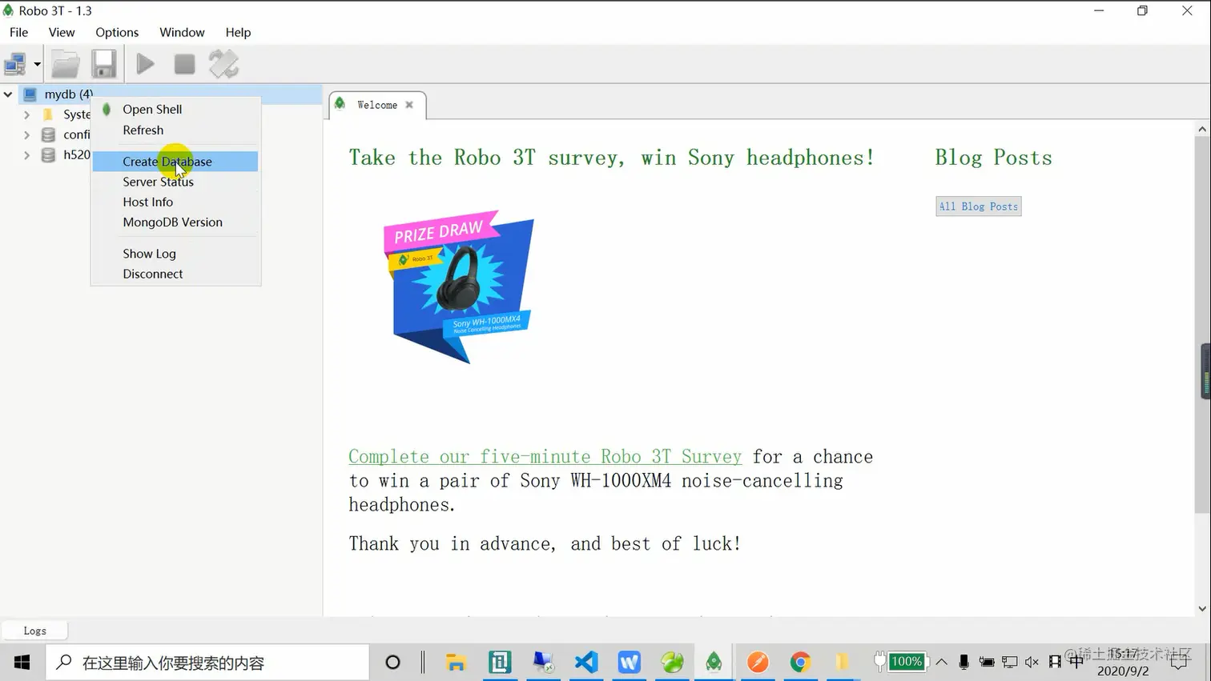Open the orange Postman-like taskbar icon
This screenshot has width=1211, height=681.
pos(758,663)
